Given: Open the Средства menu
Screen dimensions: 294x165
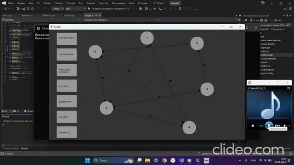Looking at the screenshot, I should tap(103, 3).
